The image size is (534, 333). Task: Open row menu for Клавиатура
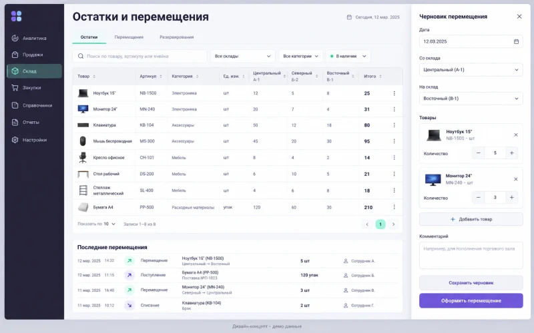(394, 125)
